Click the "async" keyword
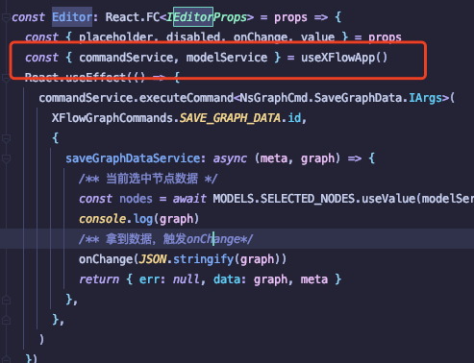 click(x=230, y=158)
